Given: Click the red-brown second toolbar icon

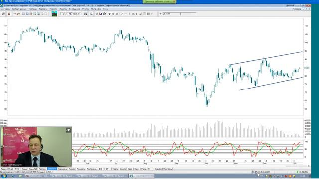Looking at the screenshot, I should tap(9, 14).
